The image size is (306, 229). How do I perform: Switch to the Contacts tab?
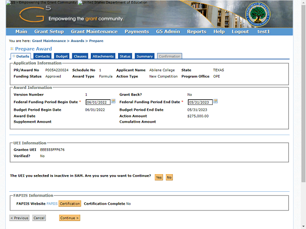coord(43,56)
